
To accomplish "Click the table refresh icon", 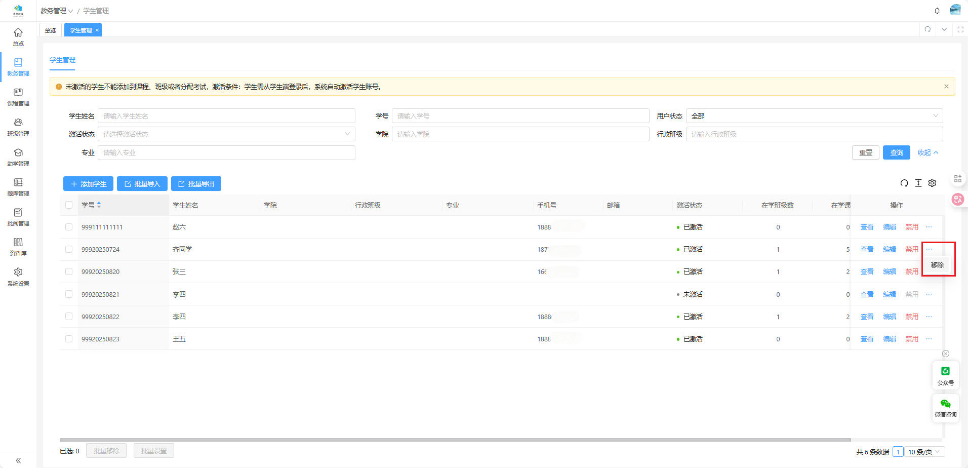I will tap(904, 183).
